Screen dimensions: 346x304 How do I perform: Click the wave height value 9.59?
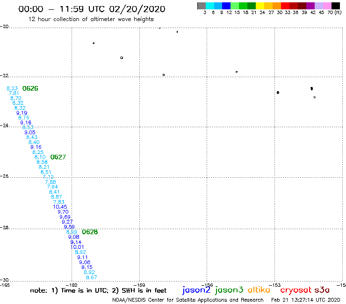click(69, 227)
